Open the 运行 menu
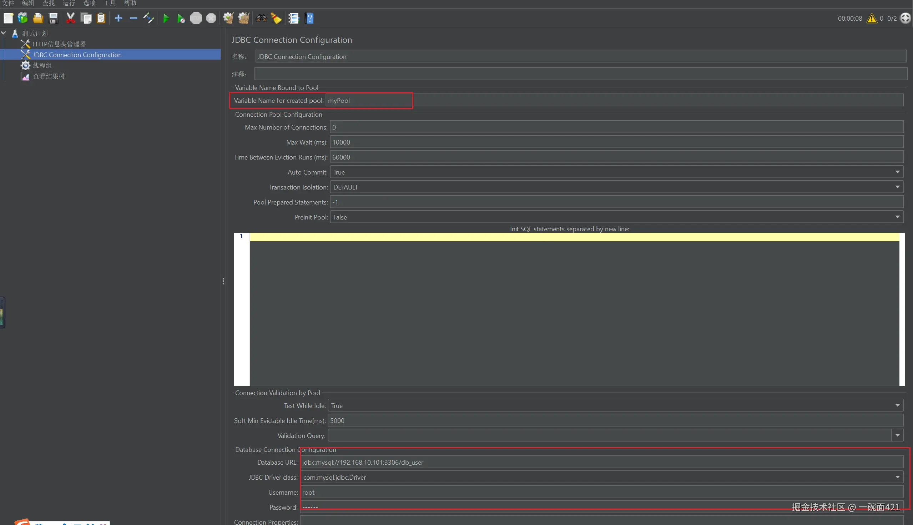913x525 pixels. coord(69,3)
